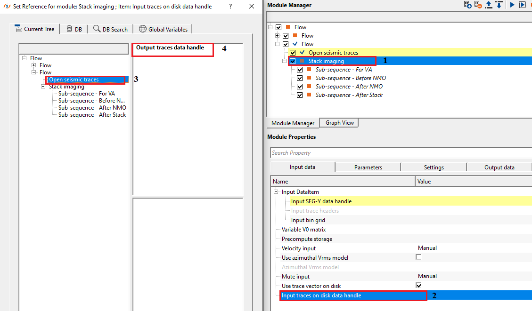Switch to the Graph View tab

339,123
